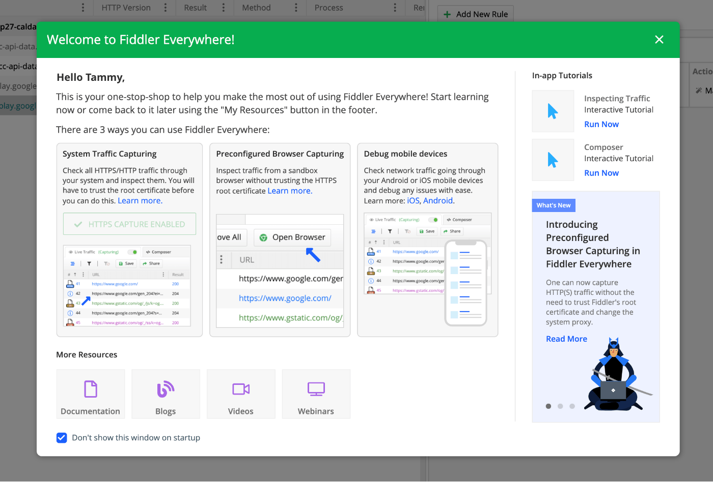The width and height of the screenshot is (713, 482).
Task: Open the Documentation resource icon
Action: click(91, 389)
